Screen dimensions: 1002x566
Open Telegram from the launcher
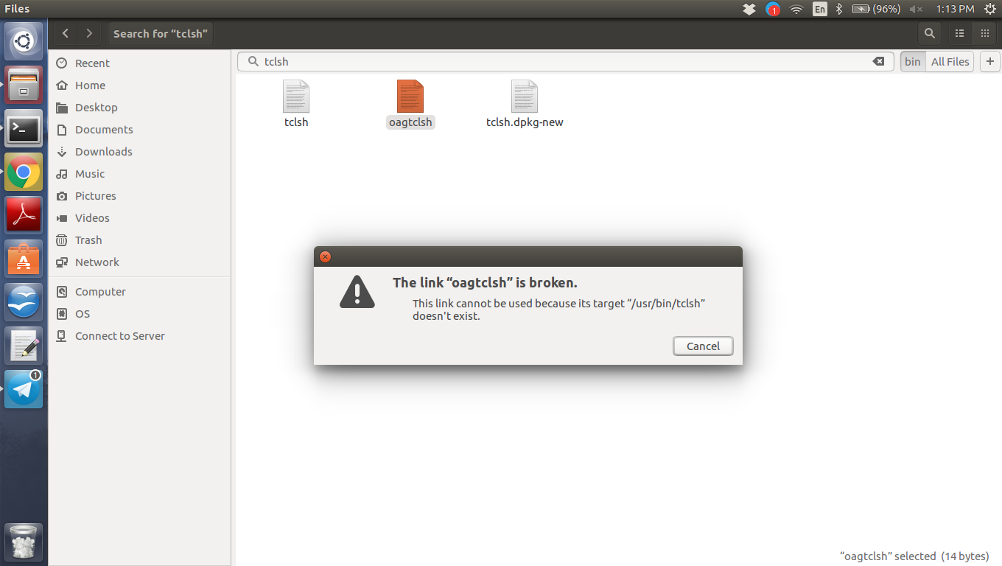[24, 389]
